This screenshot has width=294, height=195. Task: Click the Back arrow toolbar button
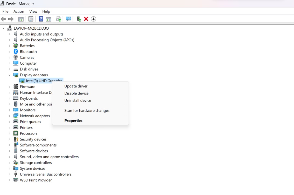(x=4, y=19)
